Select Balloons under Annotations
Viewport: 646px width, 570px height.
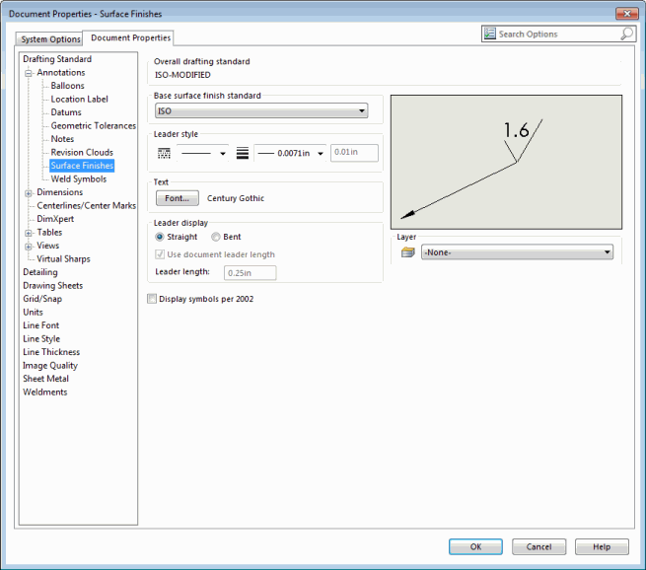pos(68,86)
